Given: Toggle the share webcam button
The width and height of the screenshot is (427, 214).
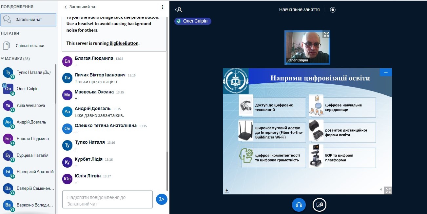Looking at the screenshot, I should 320,205.
